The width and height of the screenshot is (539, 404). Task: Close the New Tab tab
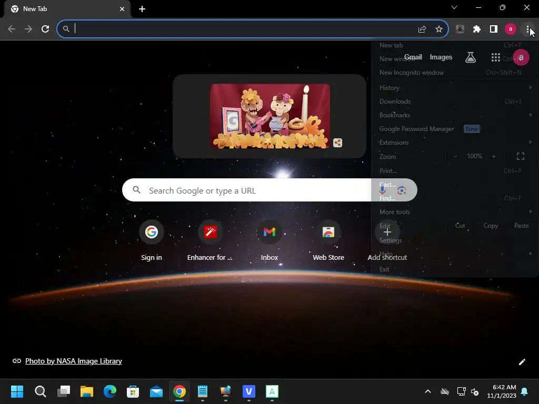[x=122, y=9]
